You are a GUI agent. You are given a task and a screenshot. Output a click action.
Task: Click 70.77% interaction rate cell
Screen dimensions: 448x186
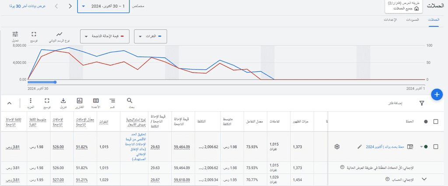252,180
